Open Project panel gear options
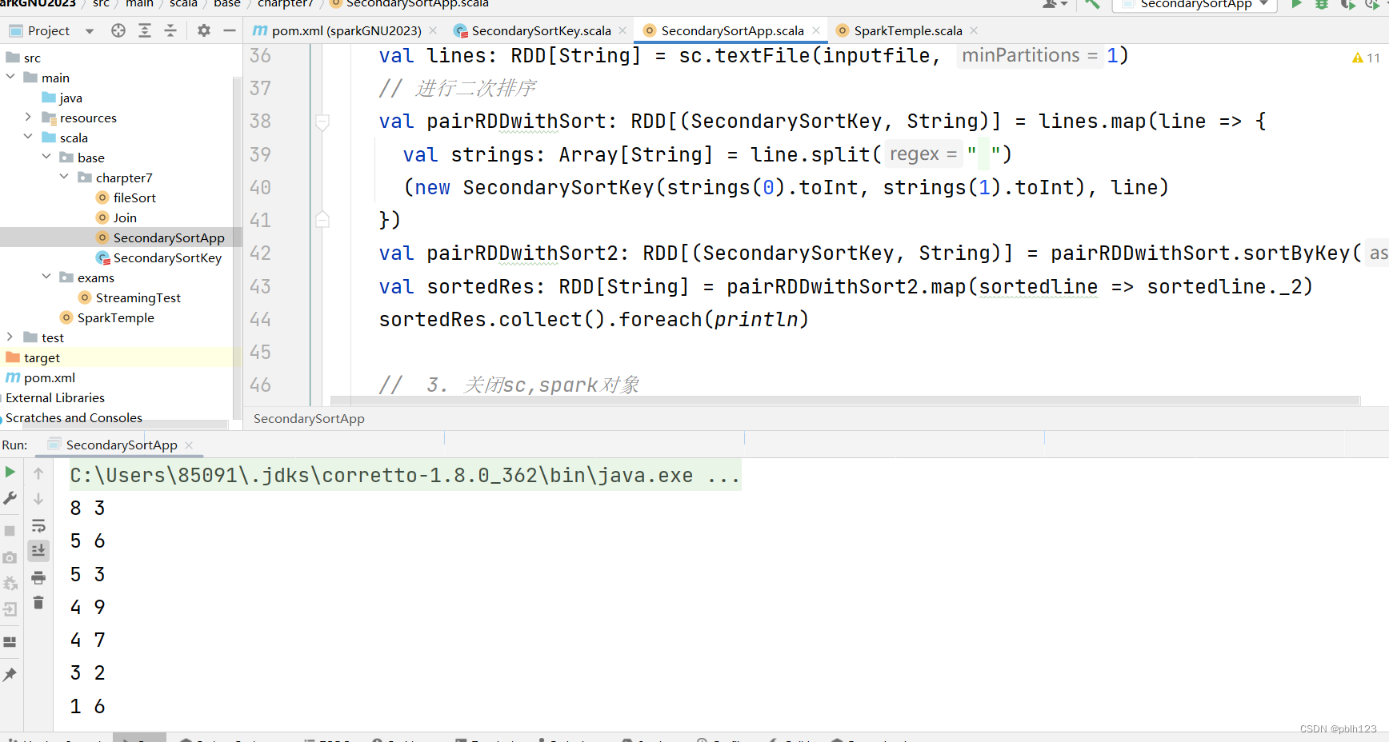Viewport: 1389px width, 742px height. [x=204, y=30]
